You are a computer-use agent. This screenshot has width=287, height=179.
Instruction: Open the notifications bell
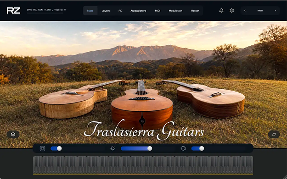click(221, 11)
